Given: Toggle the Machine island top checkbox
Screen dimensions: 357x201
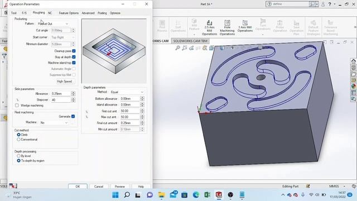Looking at the screenshot, I should point(74,63).
